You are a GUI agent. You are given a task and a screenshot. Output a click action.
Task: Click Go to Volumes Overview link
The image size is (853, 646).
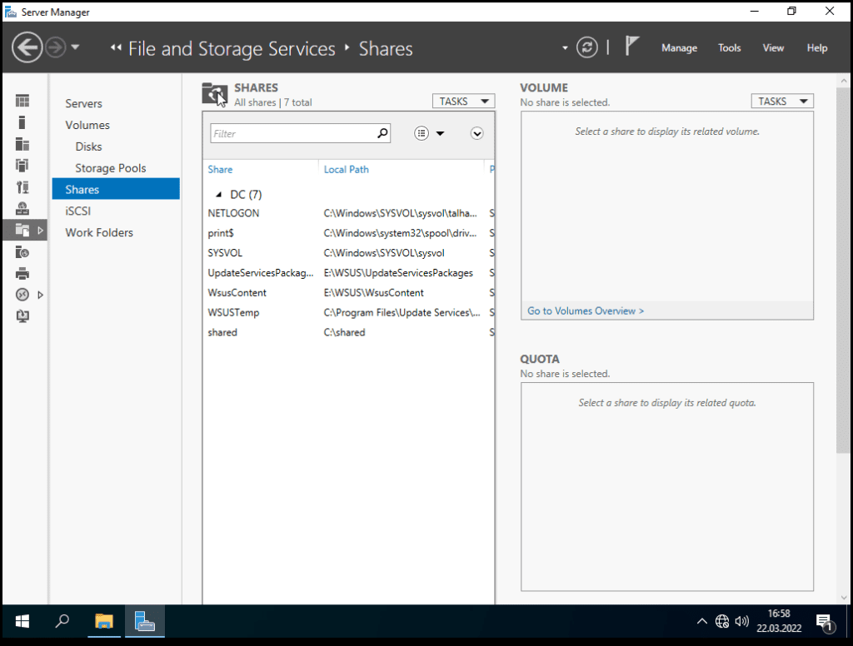[x=586, y=311]
